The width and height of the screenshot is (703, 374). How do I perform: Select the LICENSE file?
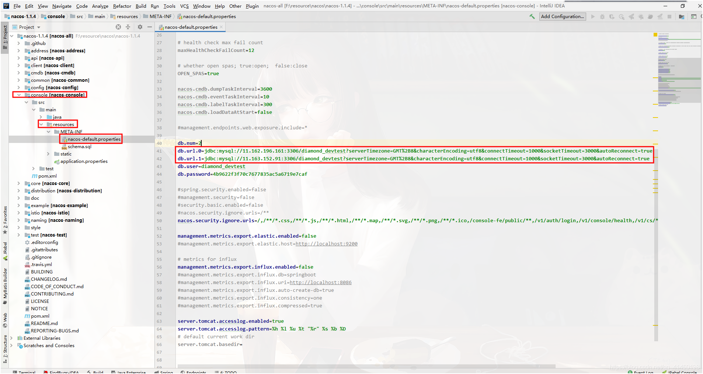coord(36,301)
